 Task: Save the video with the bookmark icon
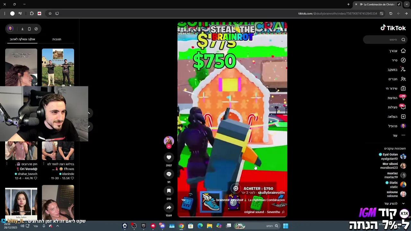[x=169, y=191]
